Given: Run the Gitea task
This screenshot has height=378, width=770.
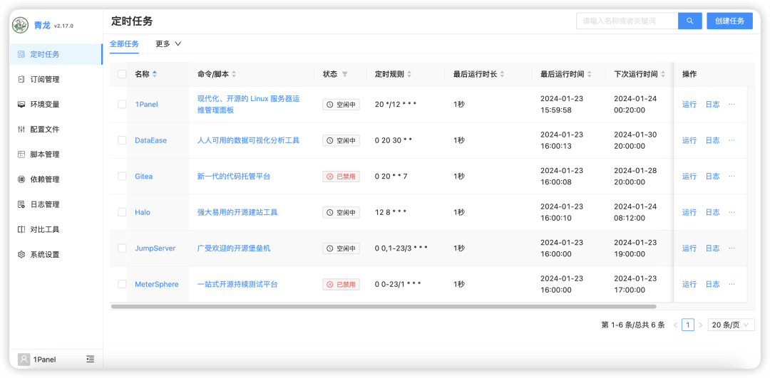Looking at the screenshot, I should click(x=689, y=177).
